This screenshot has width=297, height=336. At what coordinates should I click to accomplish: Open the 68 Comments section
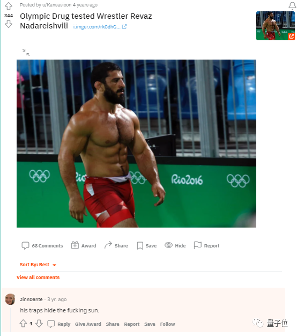[42, 246]
